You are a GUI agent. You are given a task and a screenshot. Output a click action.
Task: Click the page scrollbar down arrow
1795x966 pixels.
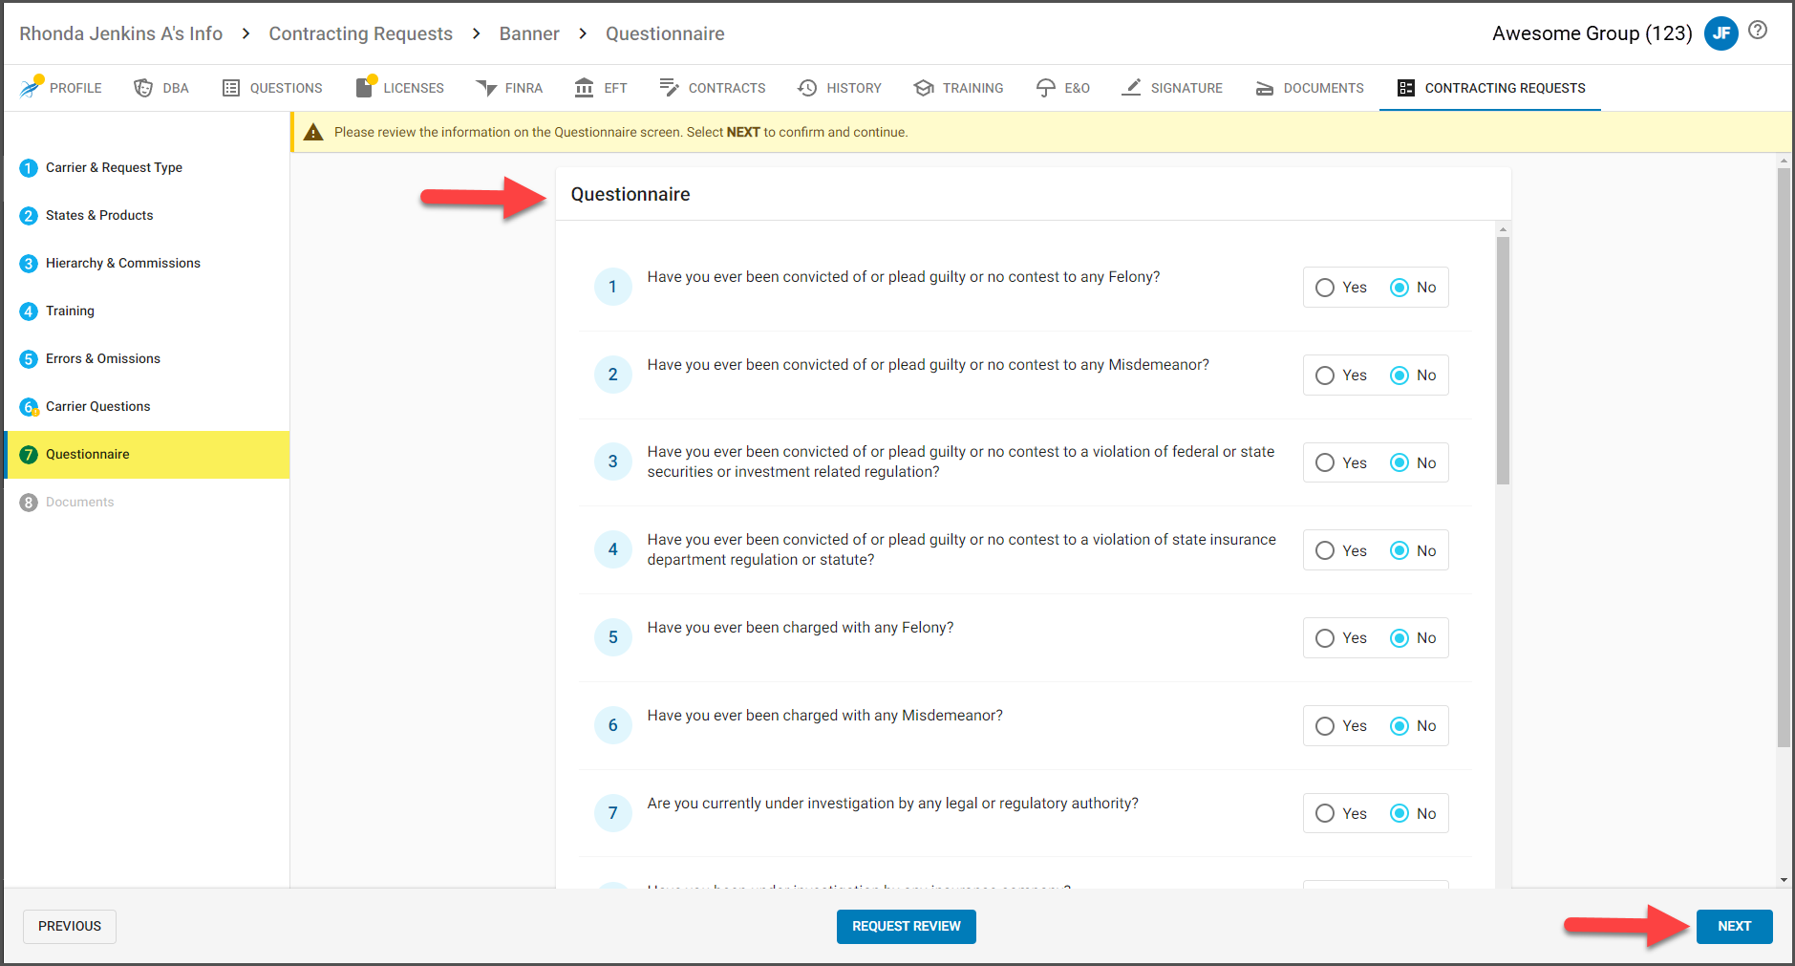tap(1784, 880)
